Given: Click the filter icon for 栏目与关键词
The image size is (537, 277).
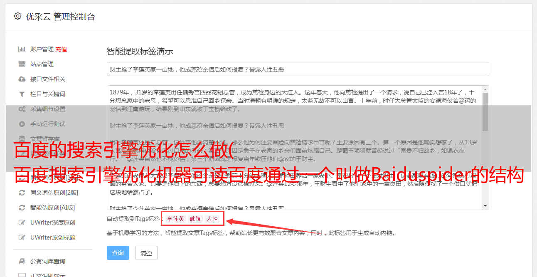Looking at the screenshot, I should click(22, 94).
